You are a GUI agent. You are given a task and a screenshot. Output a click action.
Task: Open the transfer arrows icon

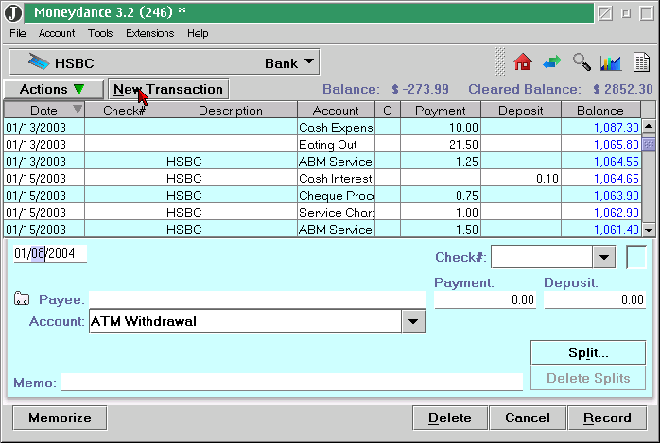(x=552, y=62)
